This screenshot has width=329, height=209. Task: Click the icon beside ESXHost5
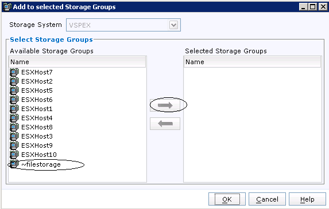coord(14,91)
